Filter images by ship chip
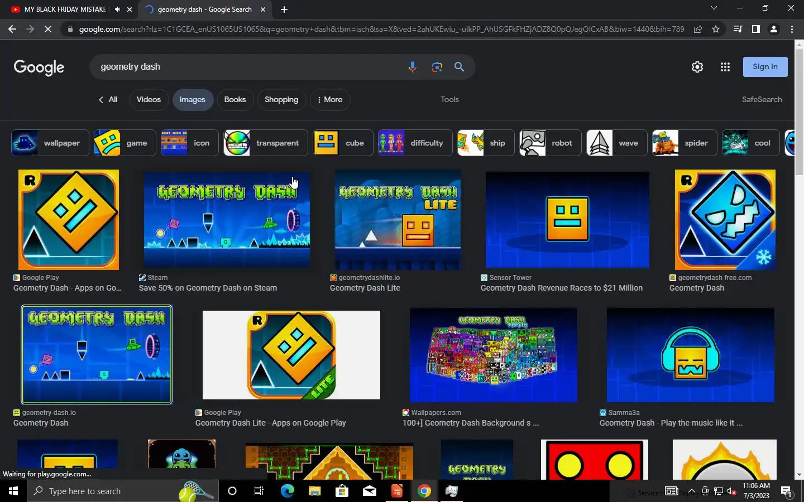The width and height of the screenshot is (804, 502). coord(486,143)
